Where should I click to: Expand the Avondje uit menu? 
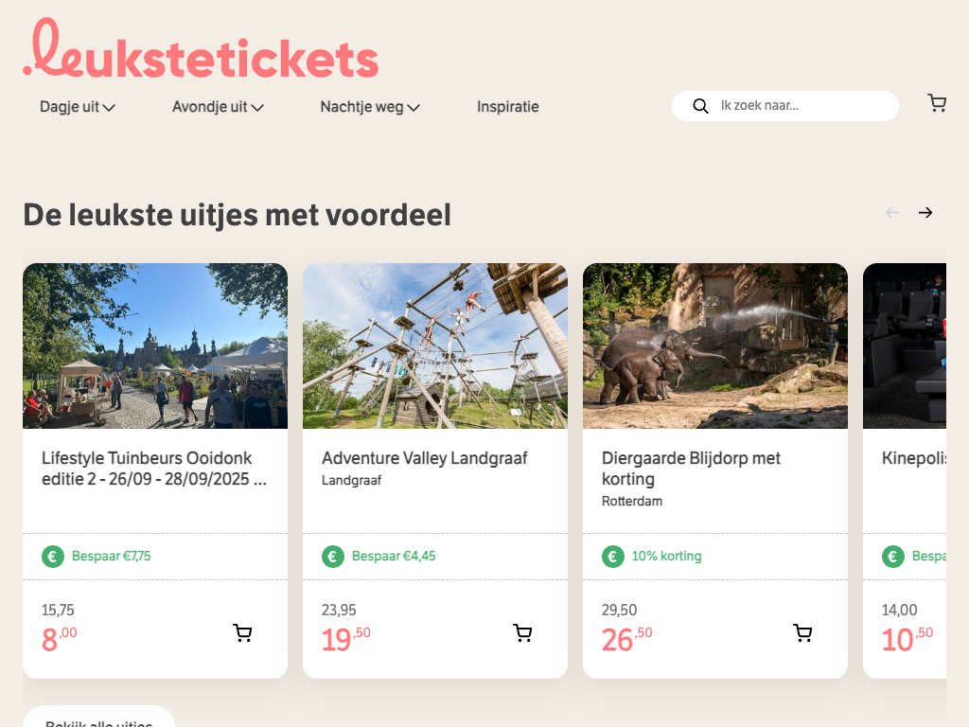click(x=218, y=107)
